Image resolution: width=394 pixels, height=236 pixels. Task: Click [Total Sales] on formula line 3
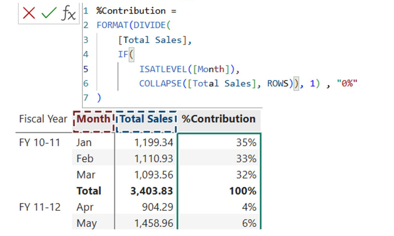pyautogui.click(x=152, y=40)
